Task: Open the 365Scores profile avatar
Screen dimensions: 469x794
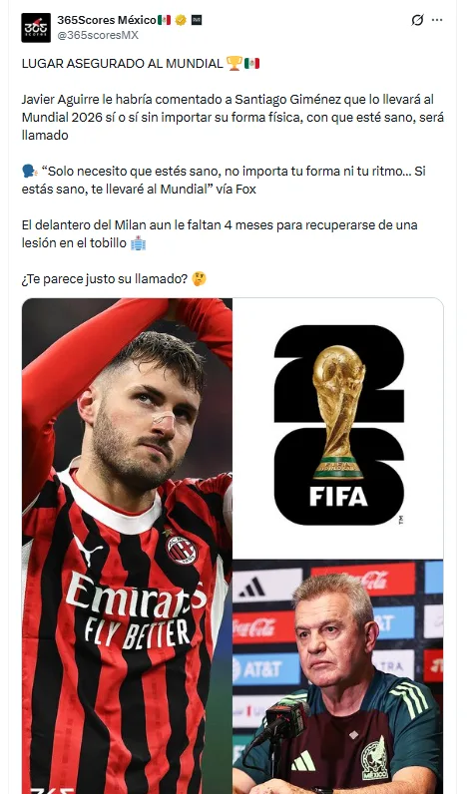Action: point(36,27)
